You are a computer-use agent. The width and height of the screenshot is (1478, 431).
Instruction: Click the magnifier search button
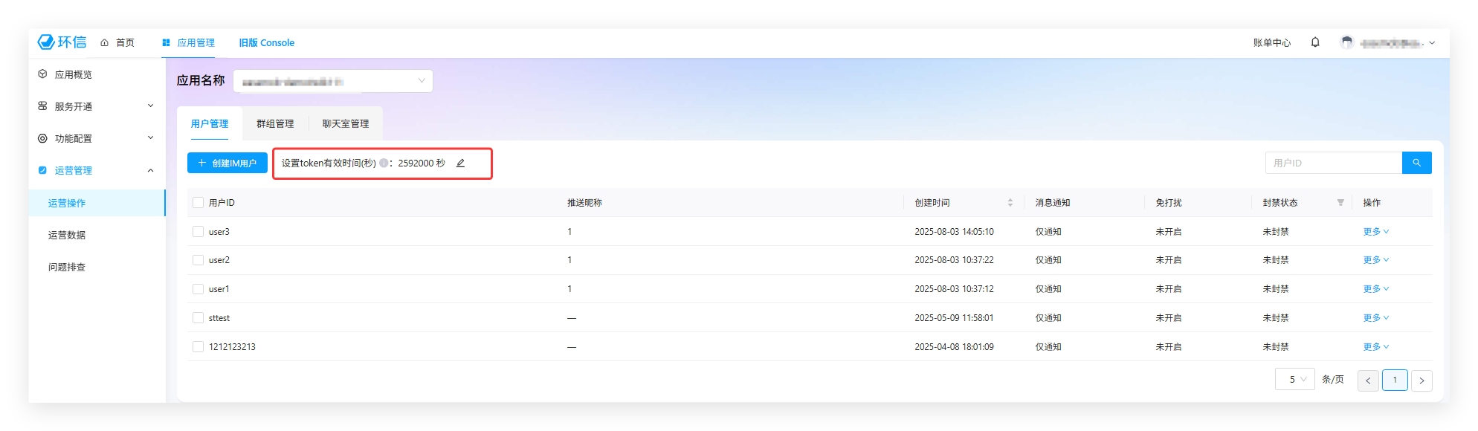point(1416,163)
